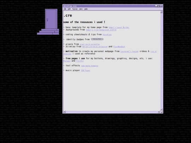Image resolution: width=191 pixels, height=143 pixels.
Task: Click the purple door icon
Action: tap(48, 22)
